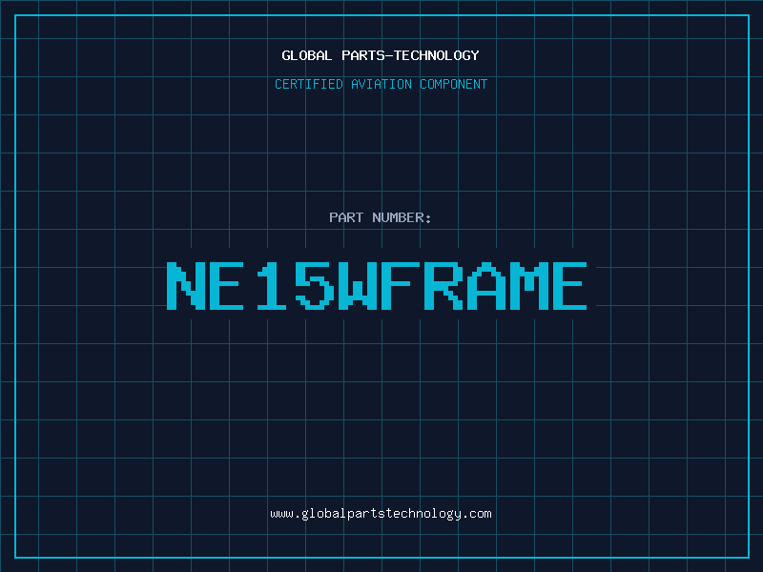Select the word CERTIFIED in the subtitle
The height and width of the screenshot is (572, 763).
pos(309,85)
